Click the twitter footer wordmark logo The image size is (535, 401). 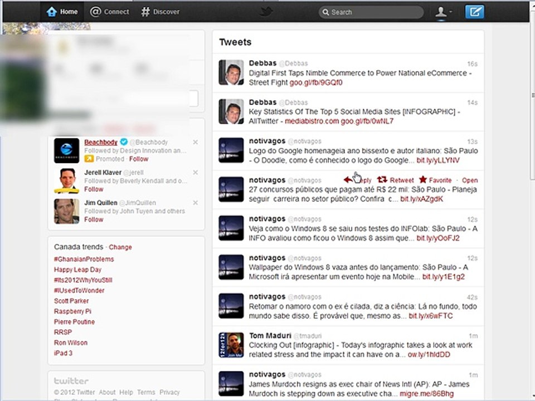click(71, 381)
